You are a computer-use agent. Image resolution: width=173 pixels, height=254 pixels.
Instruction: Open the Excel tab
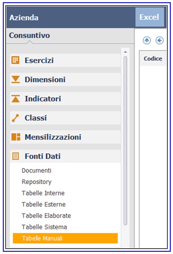(150, 17)
